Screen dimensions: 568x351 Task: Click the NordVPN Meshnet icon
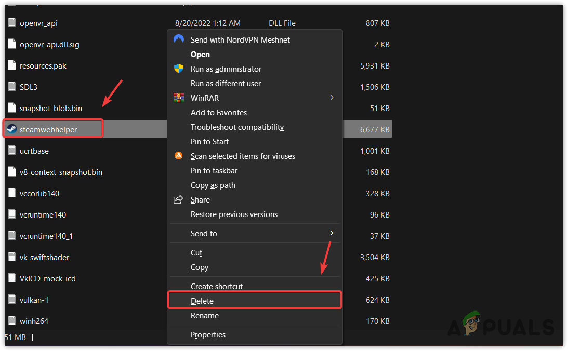click(x=178, y=39)
